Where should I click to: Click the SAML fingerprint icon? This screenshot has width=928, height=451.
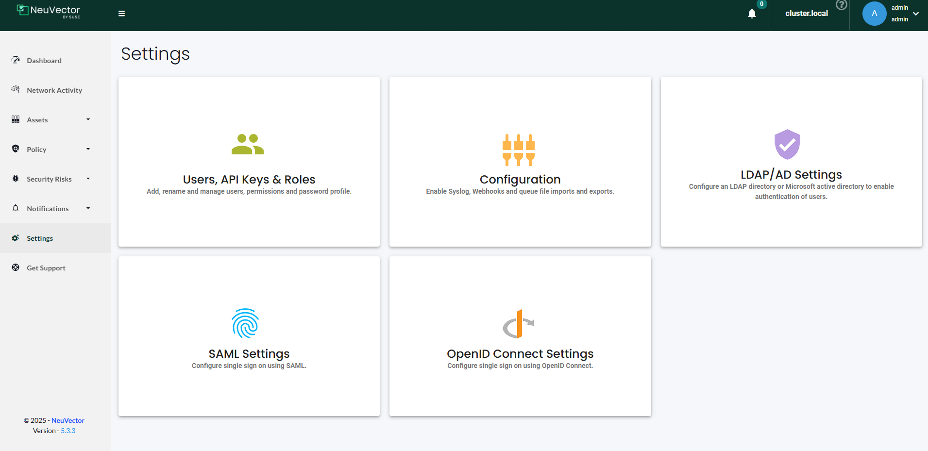pyautogui.click(x=245, y=323)
